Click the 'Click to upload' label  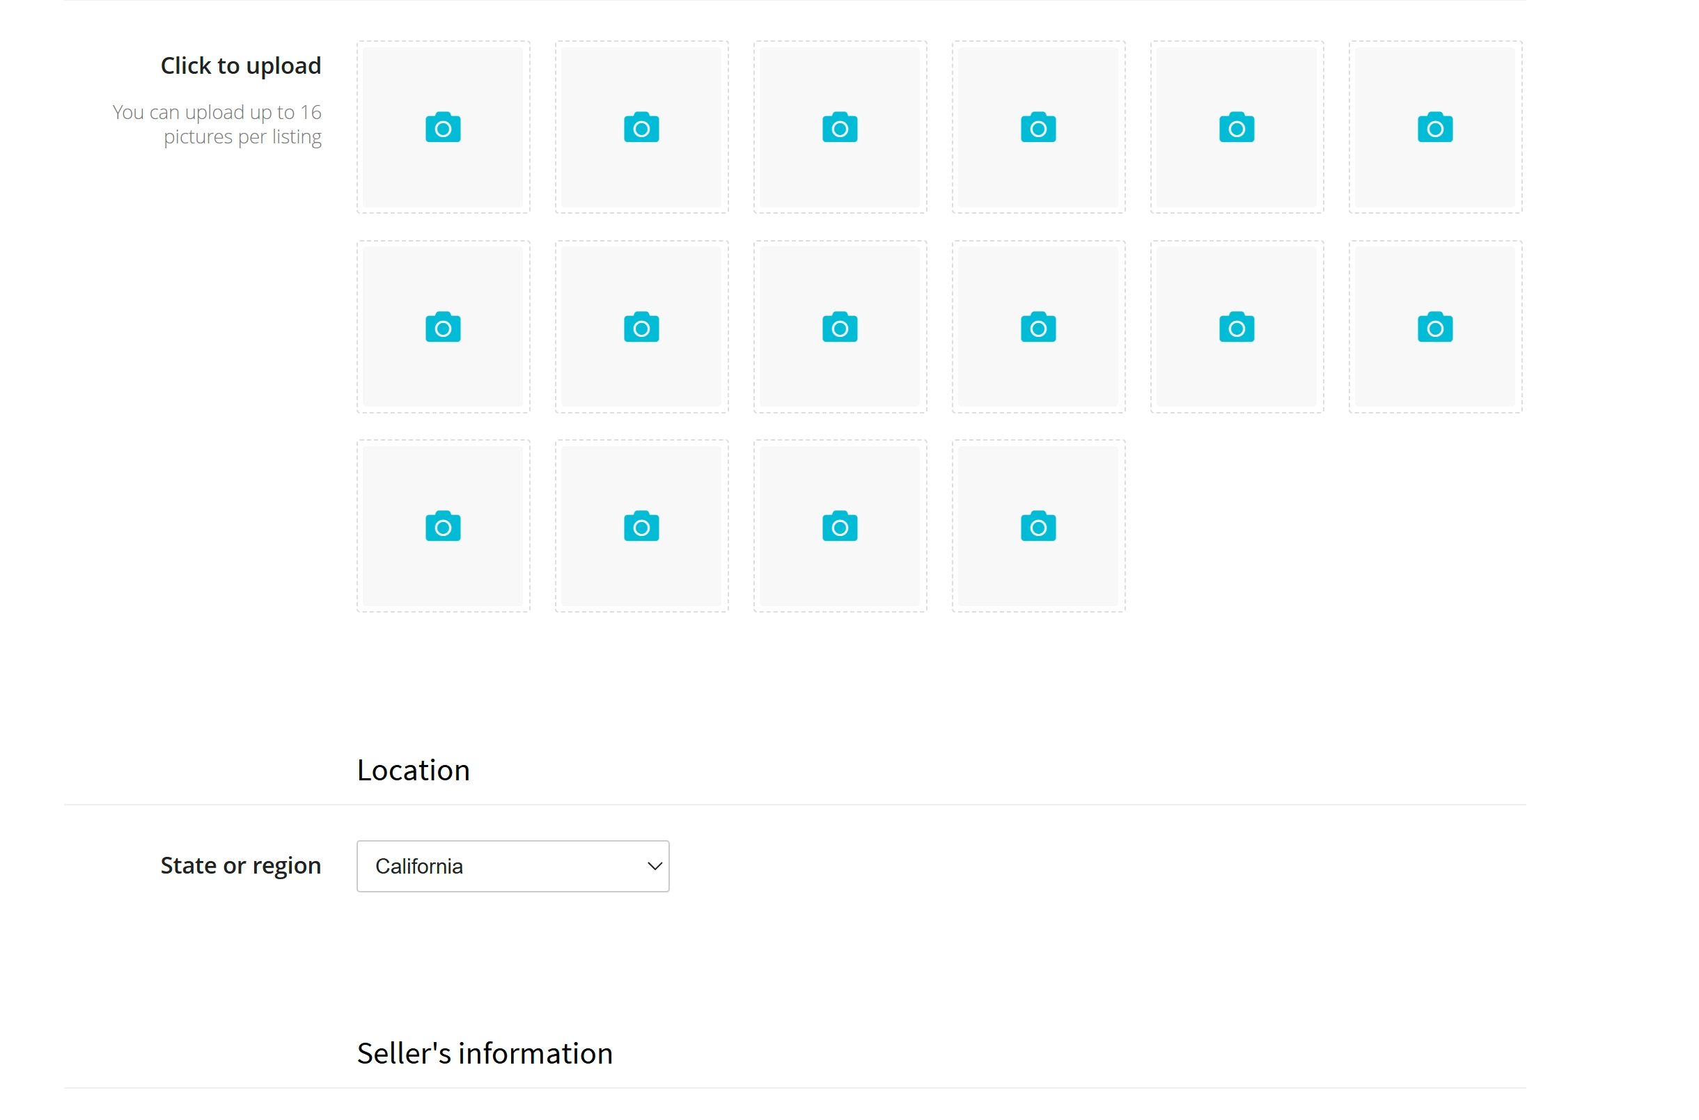(241, 65)
